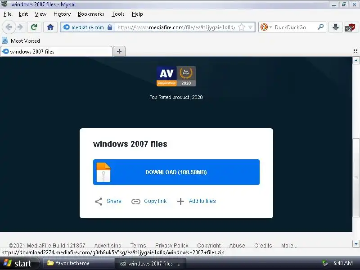The height and width of the screenshot is (270, 360).
Task: Open the DuckDuckGo search engine selector
Action: click(x=265, y=27)
